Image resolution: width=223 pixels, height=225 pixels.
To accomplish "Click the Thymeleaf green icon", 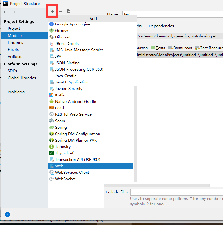I will pos(51,153).
